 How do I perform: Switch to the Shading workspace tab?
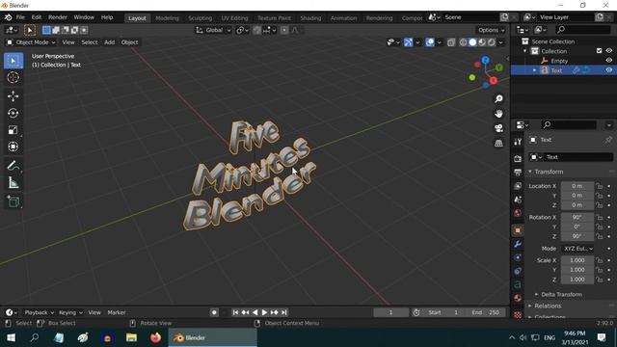(x=310, y=18)
